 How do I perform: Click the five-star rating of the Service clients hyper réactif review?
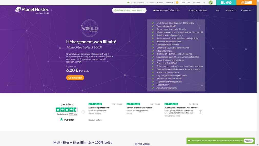(x=133, y=104)
